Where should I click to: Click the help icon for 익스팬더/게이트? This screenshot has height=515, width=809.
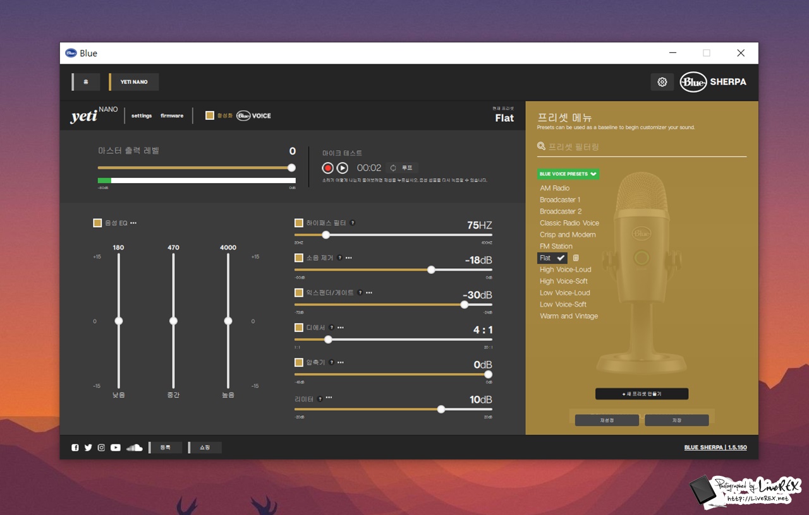(360, 293)
